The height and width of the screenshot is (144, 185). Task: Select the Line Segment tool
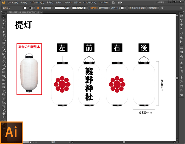coord(3,39)
